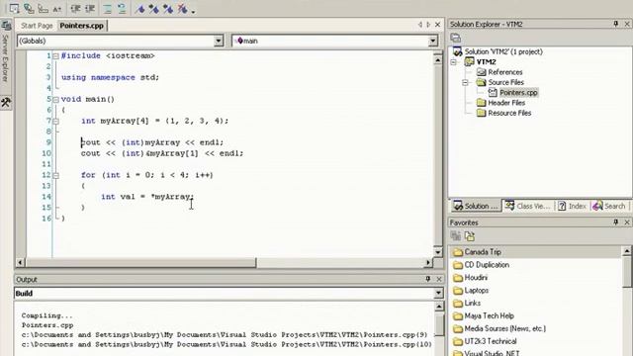
Task: Open the (Globals) scope dropdown
Action: 219,41
